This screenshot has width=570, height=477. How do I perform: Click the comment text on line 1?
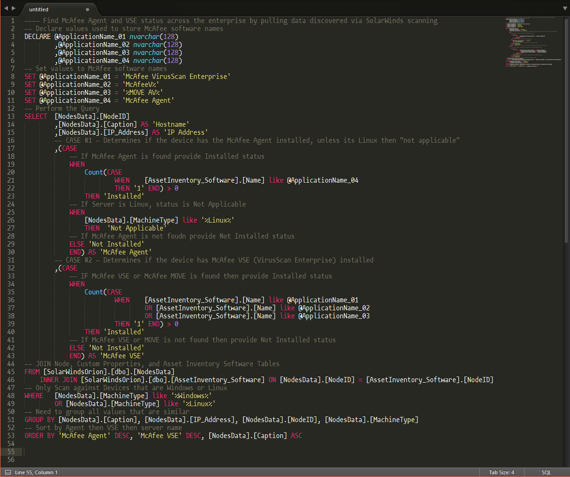coord(231,21)
